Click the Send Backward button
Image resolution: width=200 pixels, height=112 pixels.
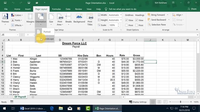click(x=157, y=20)
